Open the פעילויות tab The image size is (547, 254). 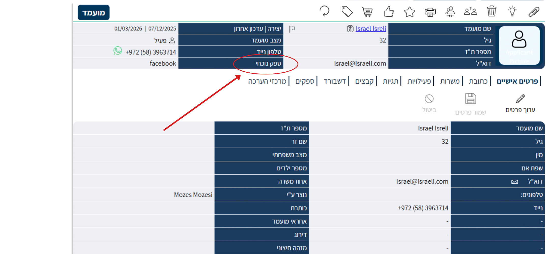pos(419,81)
